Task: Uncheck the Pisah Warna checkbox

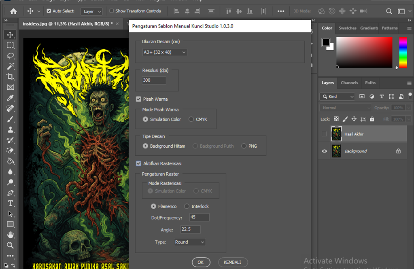Action: pyautogui.click(x=138, y=99)
